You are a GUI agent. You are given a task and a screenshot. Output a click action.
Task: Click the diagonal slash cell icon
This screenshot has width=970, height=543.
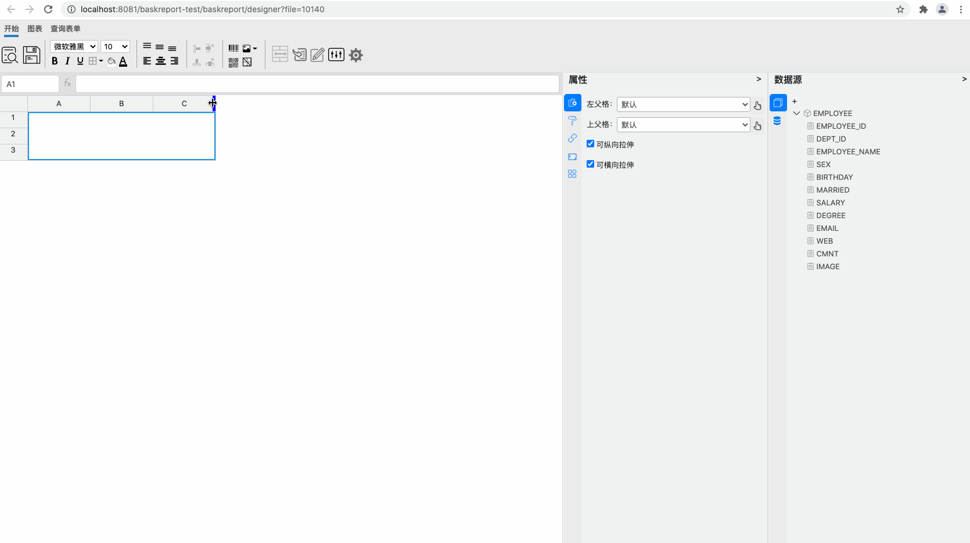tap(247, 62)
